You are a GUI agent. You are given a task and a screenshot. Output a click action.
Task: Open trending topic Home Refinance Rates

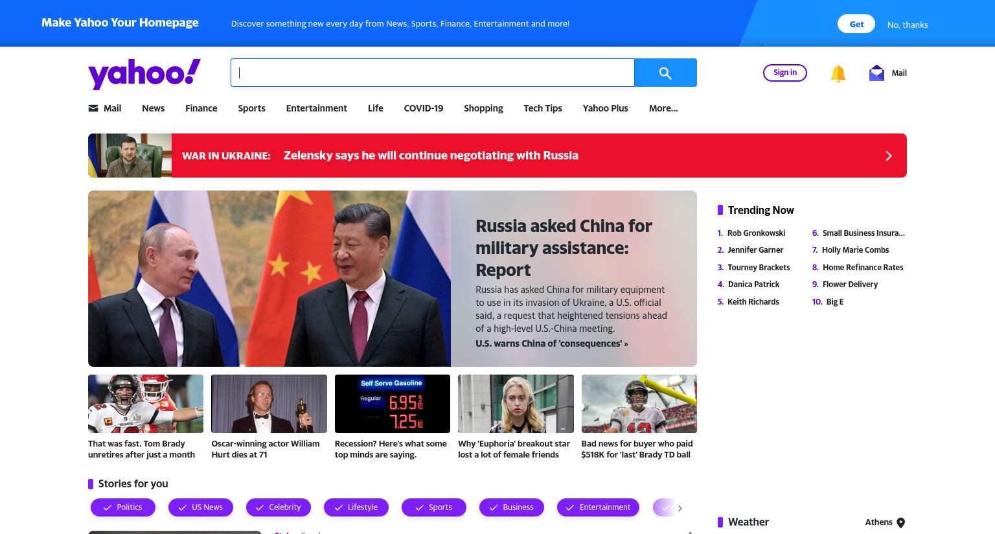click(x=863, y=268)
